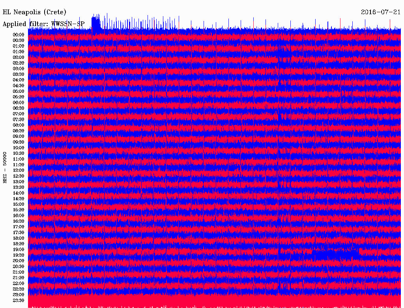This screenshot has height=308, width=404.
Task: Click the station title HL Neapolis (Crete)
Action: pos(34,12)
